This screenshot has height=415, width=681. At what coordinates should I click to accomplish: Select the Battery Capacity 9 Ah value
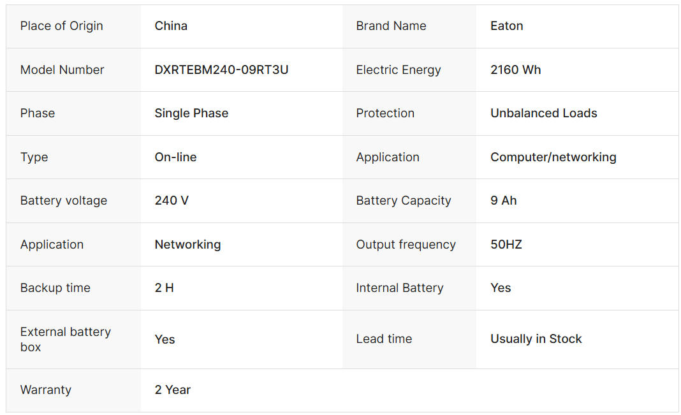click(503, 201)
